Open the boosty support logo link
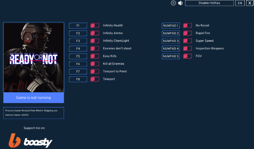Image resolution: width=254 pixels, height=149 pixels. click(x=31, y=140)
